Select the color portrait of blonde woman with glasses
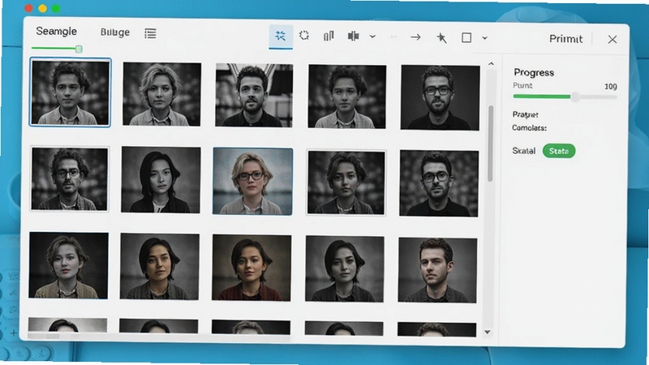 click(x=252, y=181)
